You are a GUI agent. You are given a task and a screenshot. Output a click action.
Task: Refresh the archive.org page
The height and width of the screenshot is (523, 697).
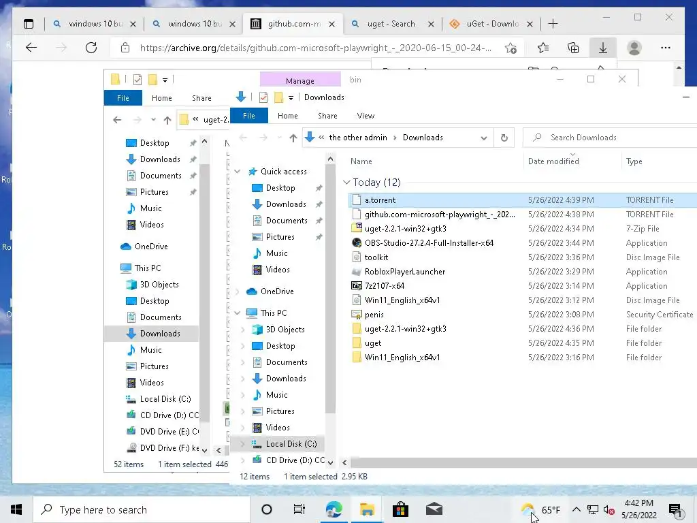tap(91, 48)
